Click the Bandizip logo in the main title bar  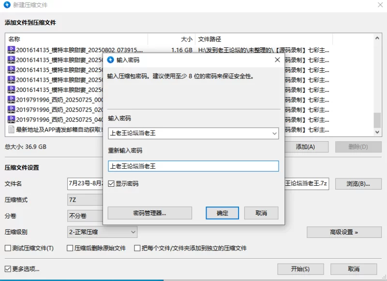click(7, 5)
